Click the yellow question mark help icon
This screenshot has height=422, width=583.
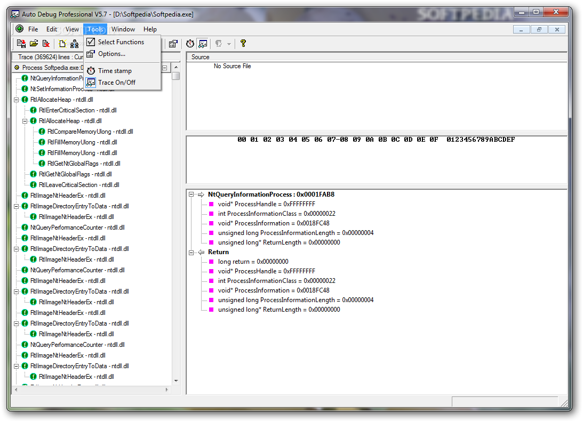click(243, 44)
